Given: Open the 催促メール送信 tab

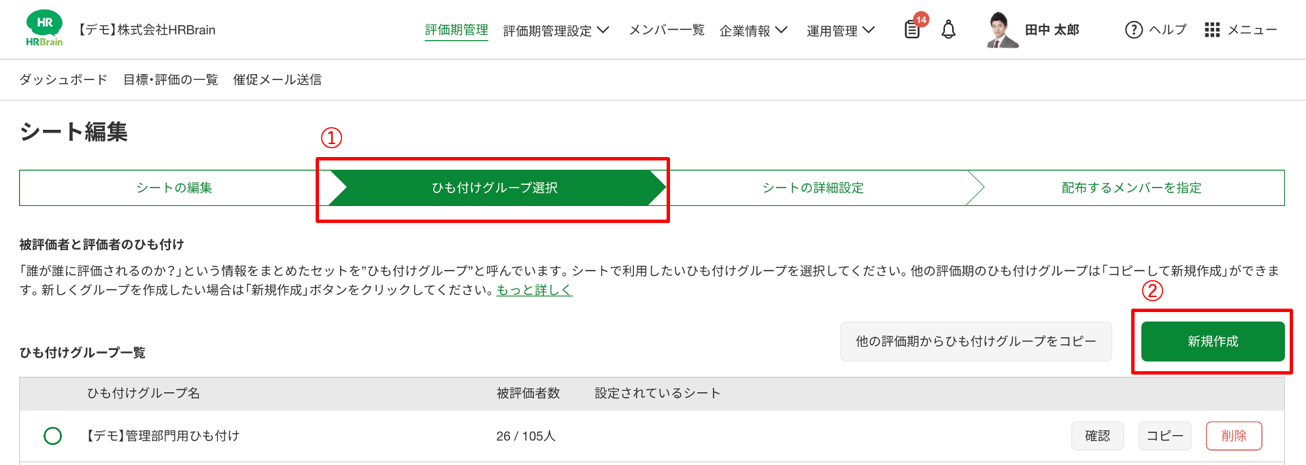Looking at the screenshot, I should pos(278,80).
